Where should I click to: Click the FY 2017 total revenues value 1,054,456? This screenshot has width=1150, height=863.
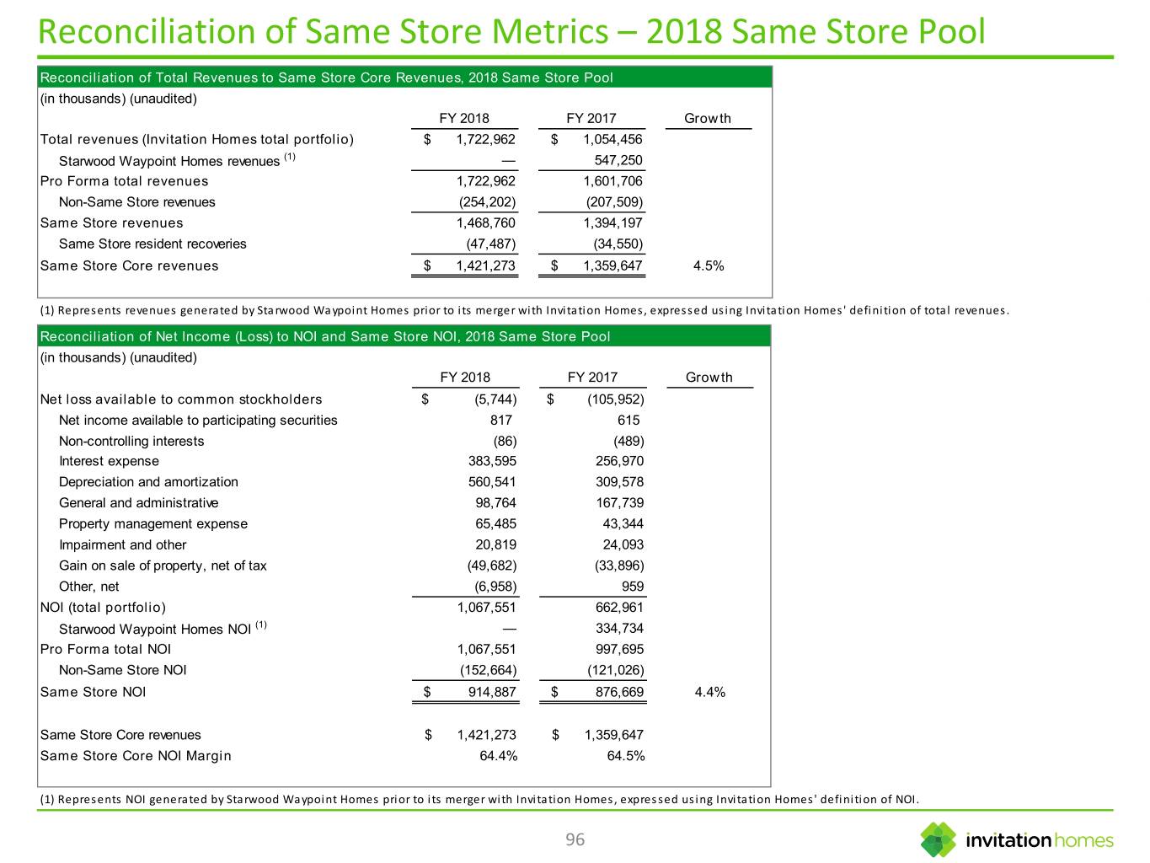612,139
